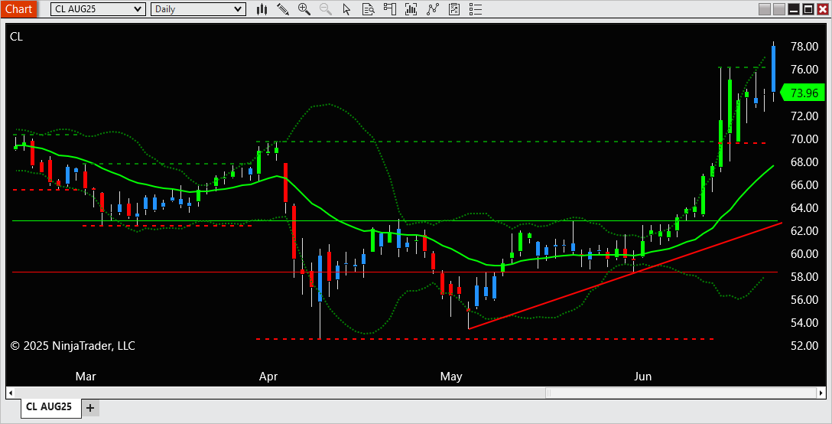Click the horizontal scrollbar left arrow
This screenshot has height=424, width=832.
click(x=11, y=393)
